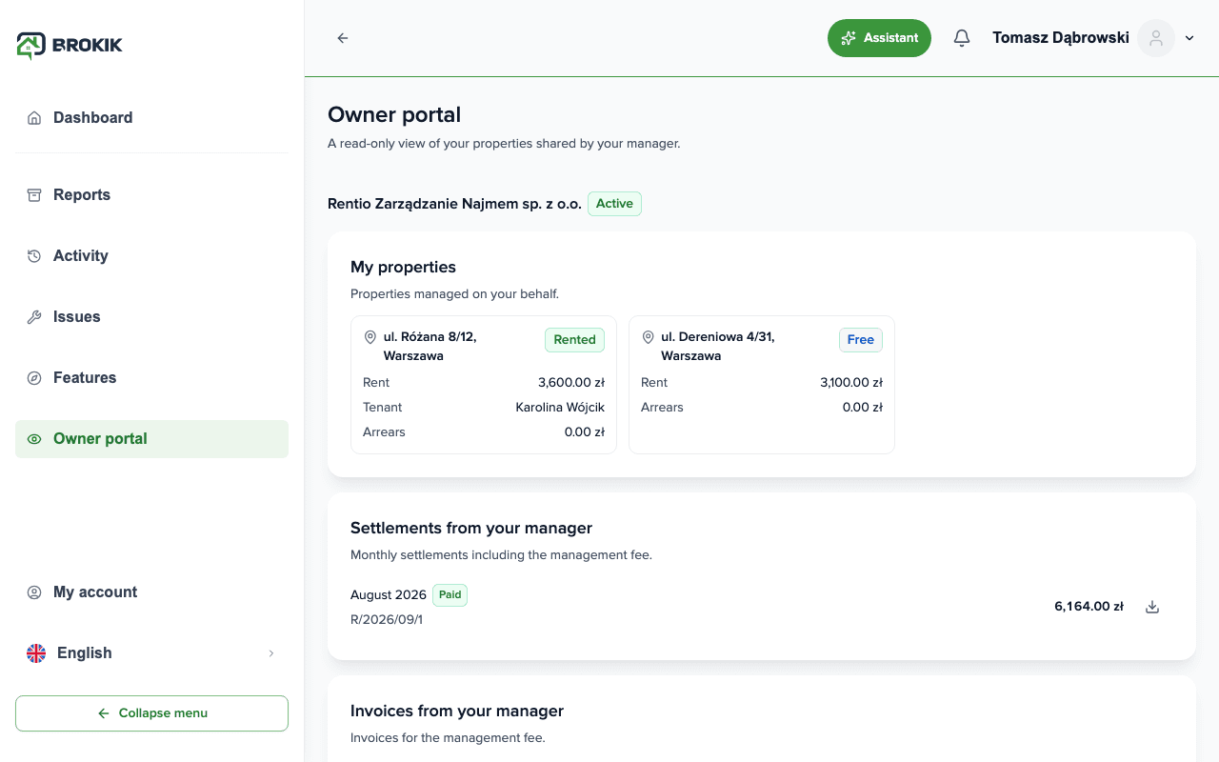
Task: Click the Rented status badge
Action: click(574, 340)
